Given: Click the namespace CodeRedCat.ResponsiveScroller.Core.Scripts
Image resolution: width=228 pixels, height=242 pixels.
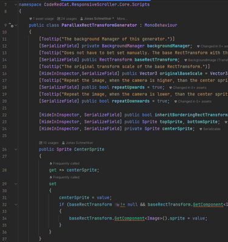Looking at the screenshot, I should [97, 4].
